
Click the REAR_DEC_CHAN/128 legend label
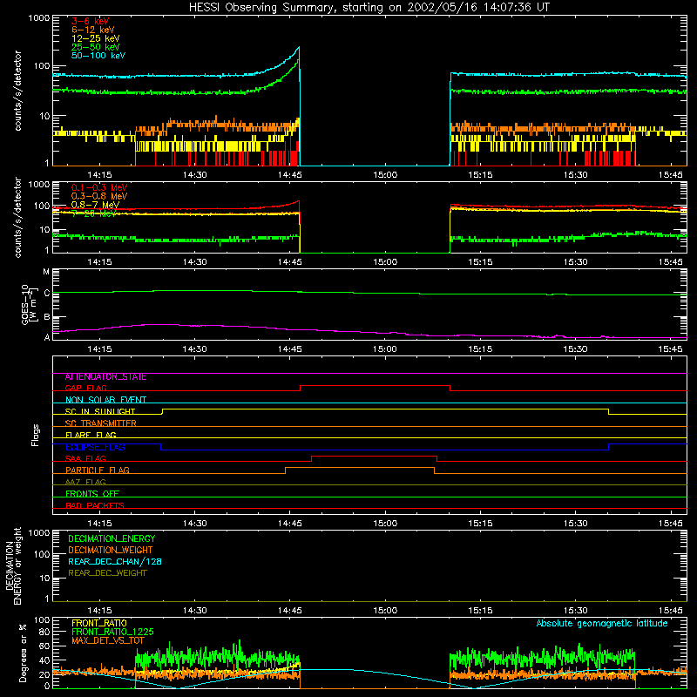coord(115,562)
